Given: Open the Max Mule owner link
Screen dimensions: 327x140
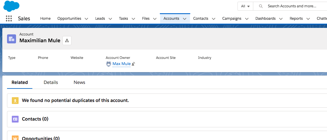Looking at the screenshot, I should pos(122,64).
